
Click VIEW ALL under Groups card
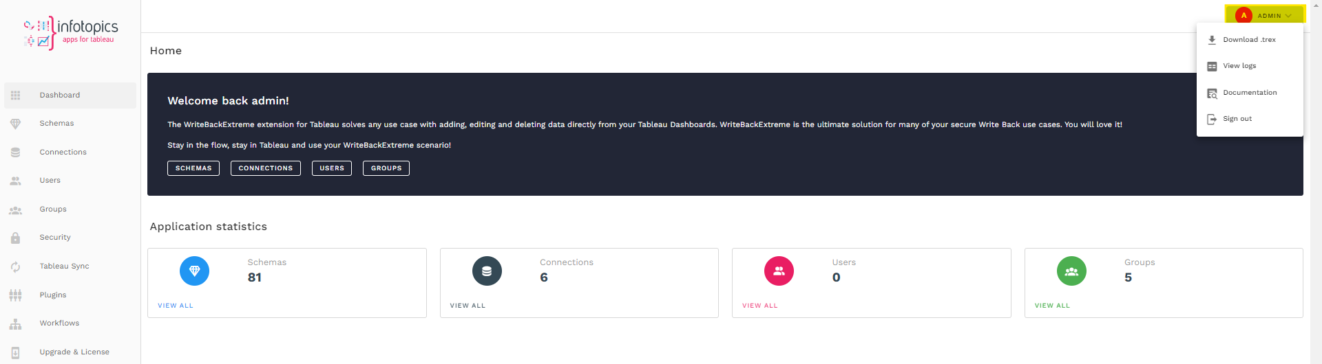tap(1052, 306)
